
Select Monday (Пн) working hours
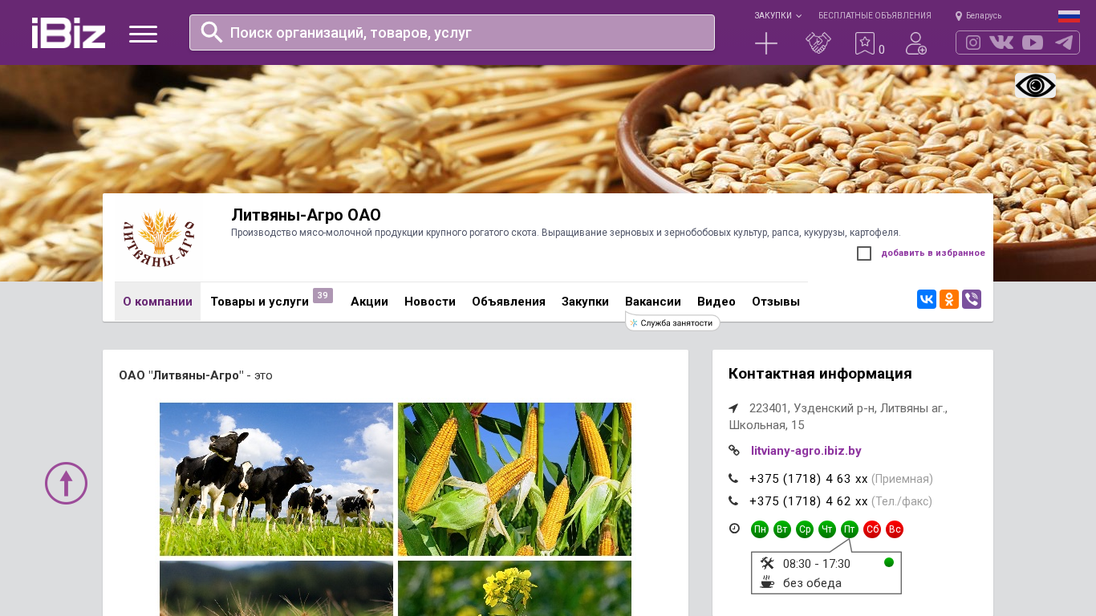pos(760,529)
